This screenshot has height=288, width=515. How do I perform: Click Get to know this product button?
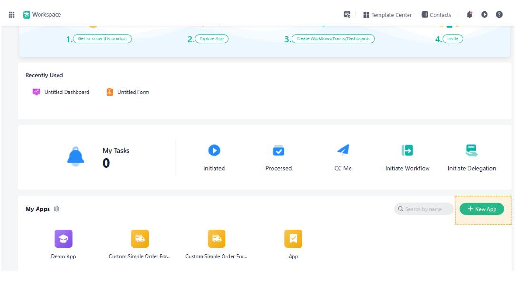click(x=102, y=39)
